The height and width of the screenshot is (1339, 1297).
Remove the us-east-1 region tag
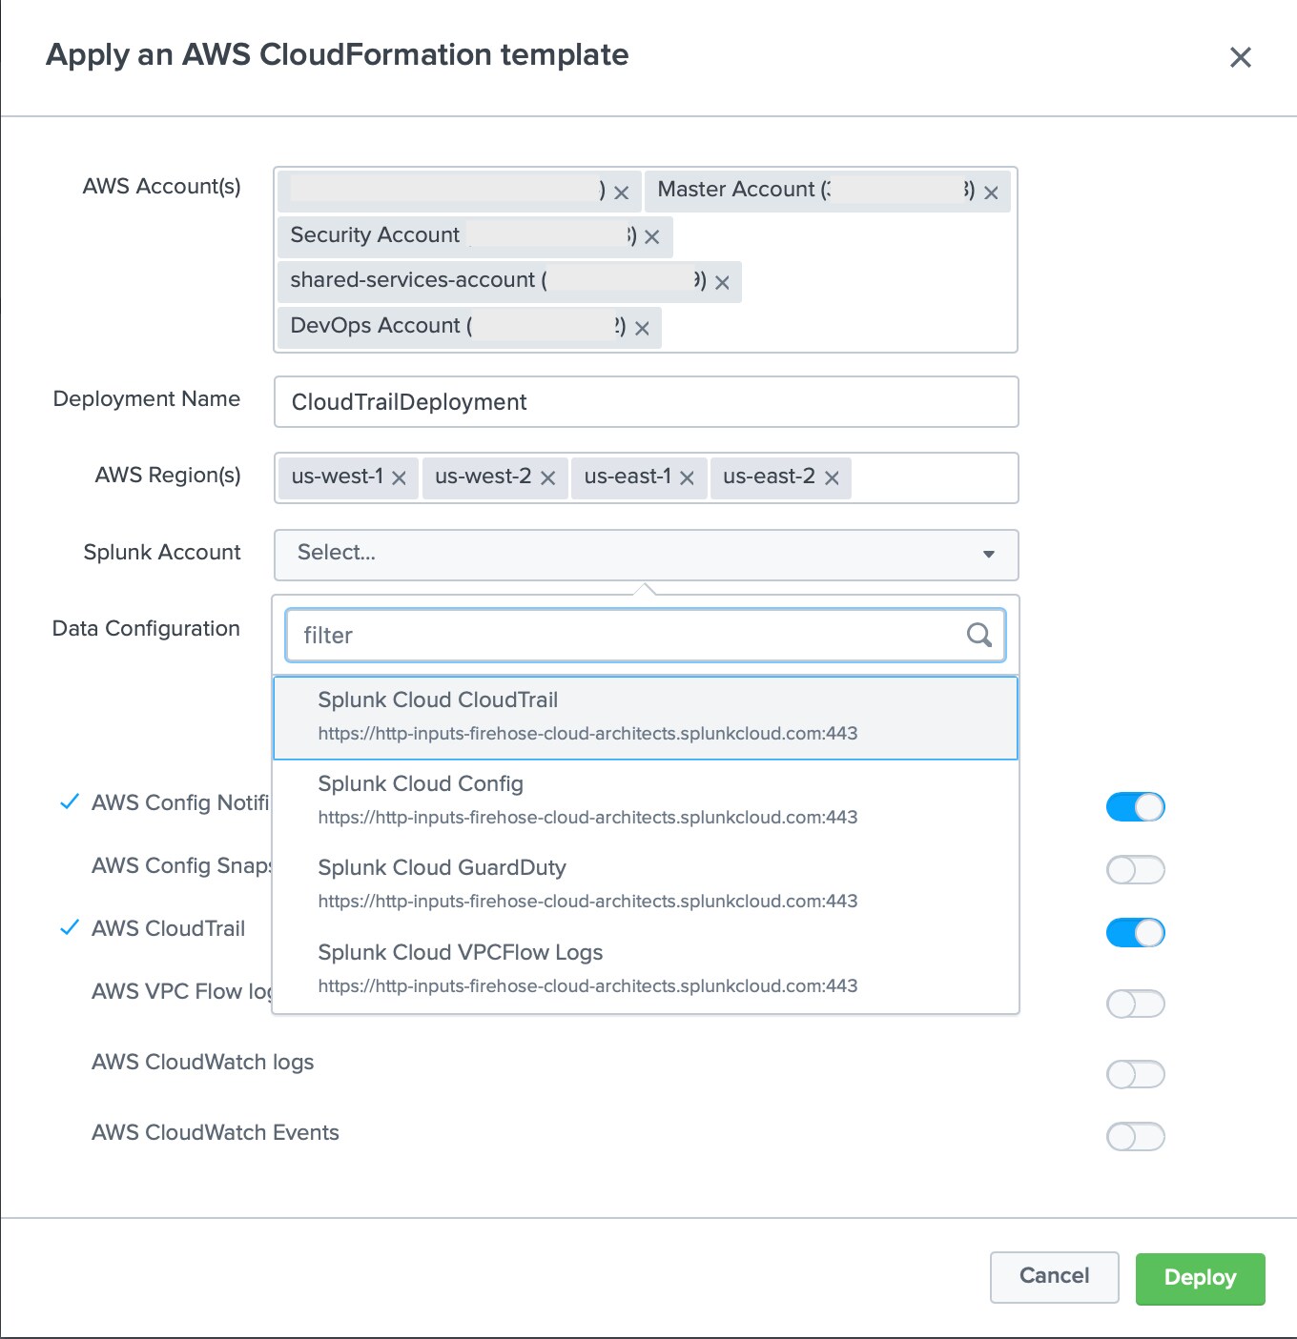(687, 478)
